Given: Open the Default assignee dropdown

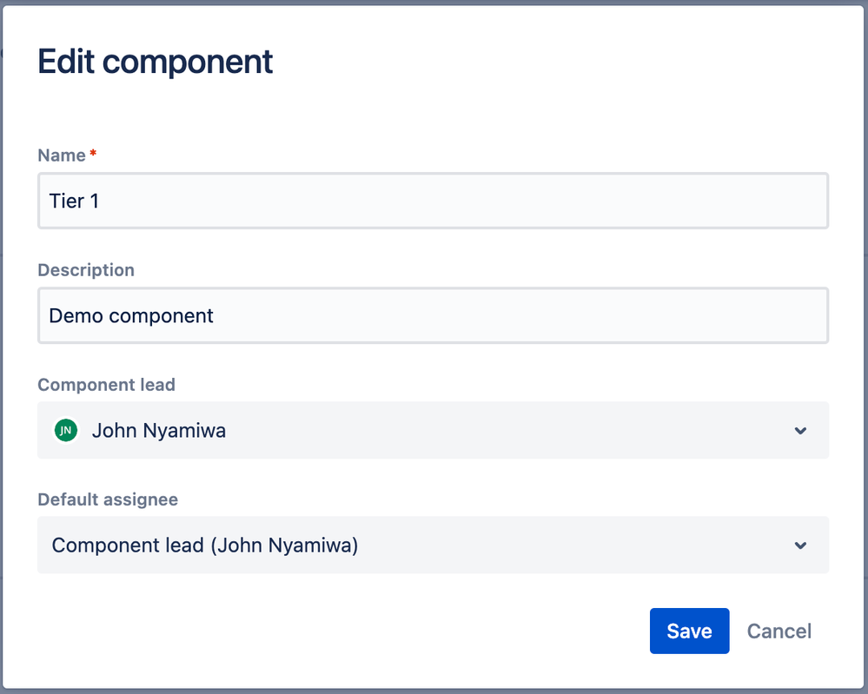Looking at the screenshot, I should click(433, 545).
